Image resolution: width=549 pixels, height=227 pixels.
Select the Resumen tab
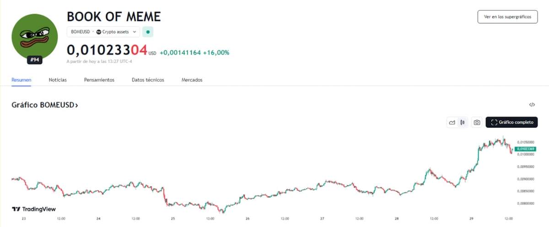point(22,80)
